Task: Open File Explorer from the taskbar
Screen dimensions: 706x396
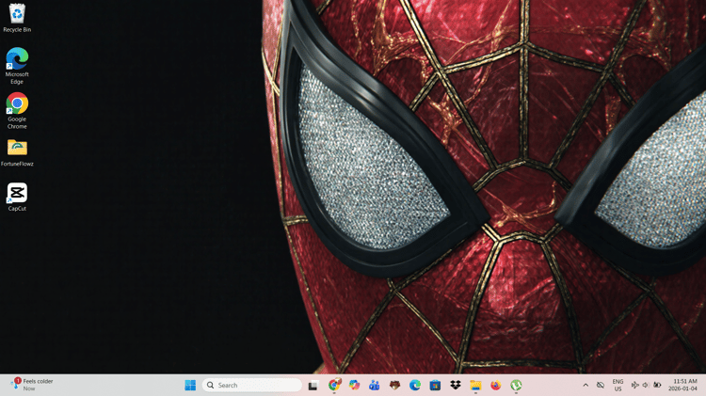Action: [x=475, y=386]
